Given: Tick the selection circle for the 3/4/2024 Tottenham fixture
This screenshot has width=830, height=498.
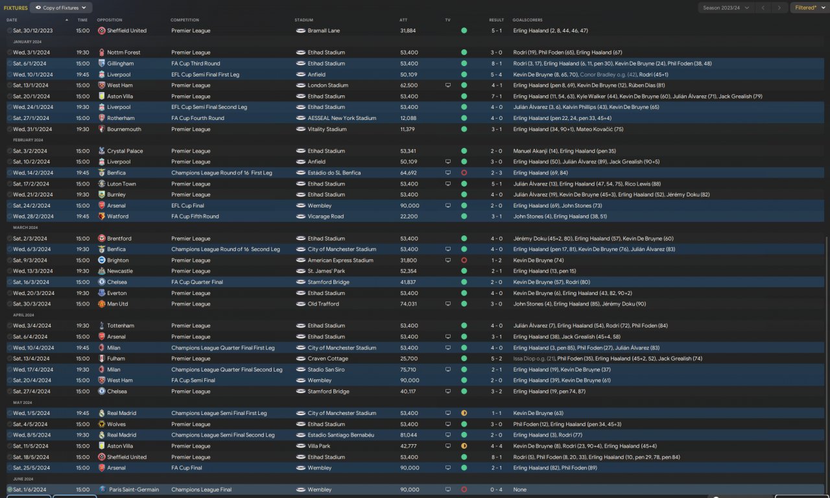Looking at the screenshot, I should tap(9, 326).
